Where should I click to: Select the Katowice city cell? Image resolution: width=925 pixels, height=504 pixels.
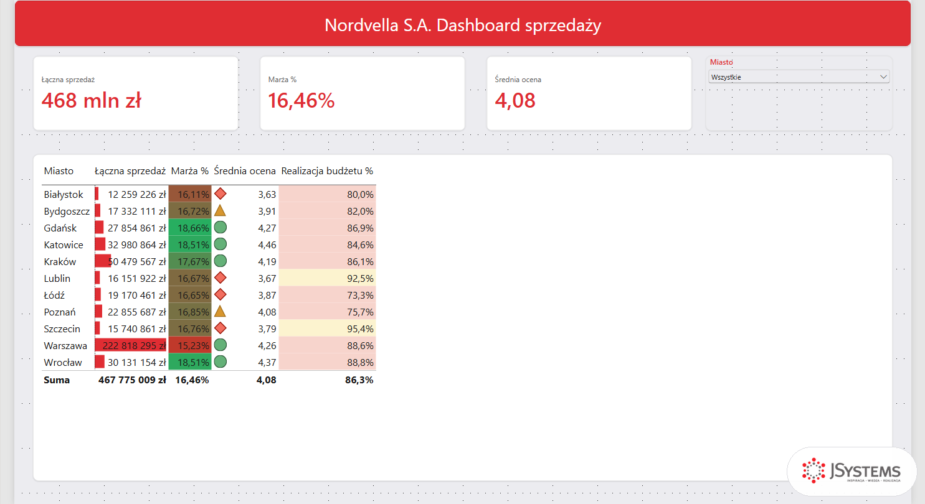[64, 245]
